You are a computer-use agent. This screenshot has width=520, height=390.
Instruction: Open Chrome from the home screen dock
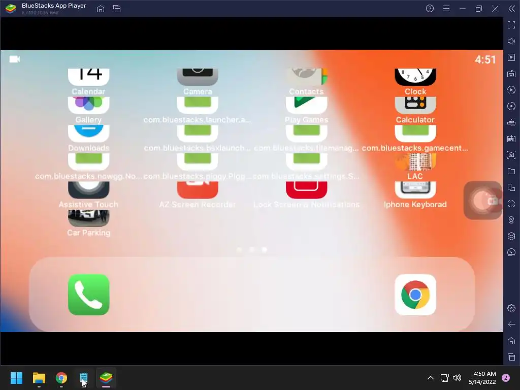[415, 295]
